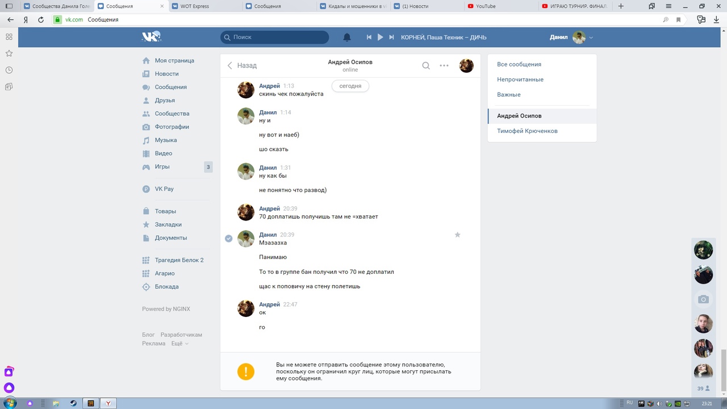Screen dimensions: 727x409
Task: Open the Музыка section in sidebar
Action: (165, 140)
